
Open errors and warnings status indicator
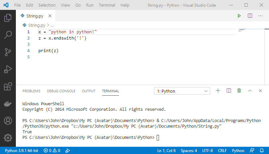52,151
